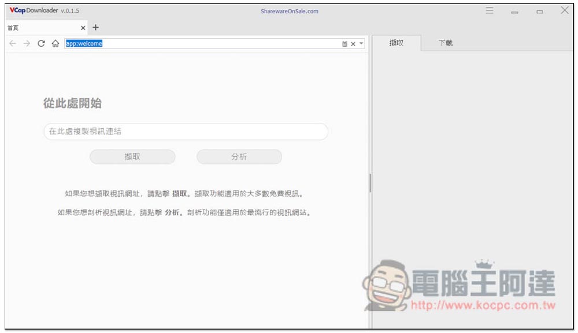
Task: Maximize the VCap Downloader window
Action: [x=540, y=12]
